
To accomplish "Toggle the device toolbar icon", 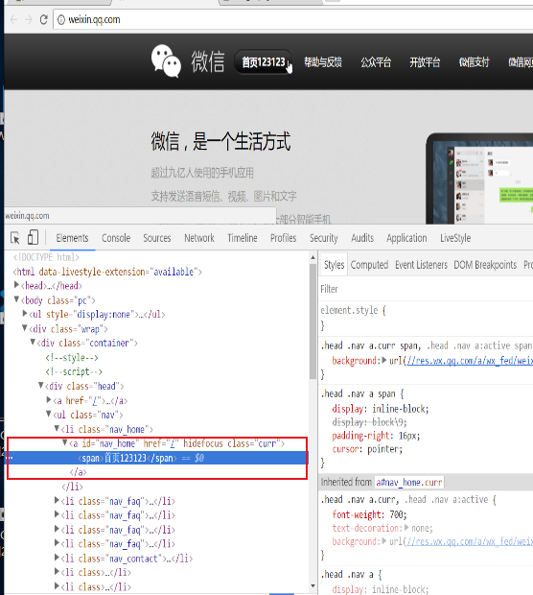I will (x=33, y=237).
